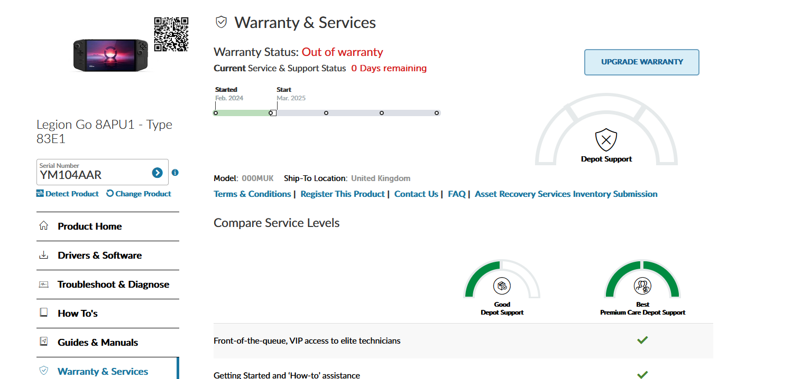Click the Detect Product link
The width and height of the screenshot is (792, 379).
point(68,194)
